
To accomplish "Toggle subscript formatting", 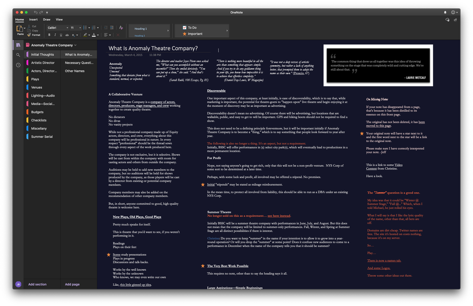I will click(x=73, y=35).
